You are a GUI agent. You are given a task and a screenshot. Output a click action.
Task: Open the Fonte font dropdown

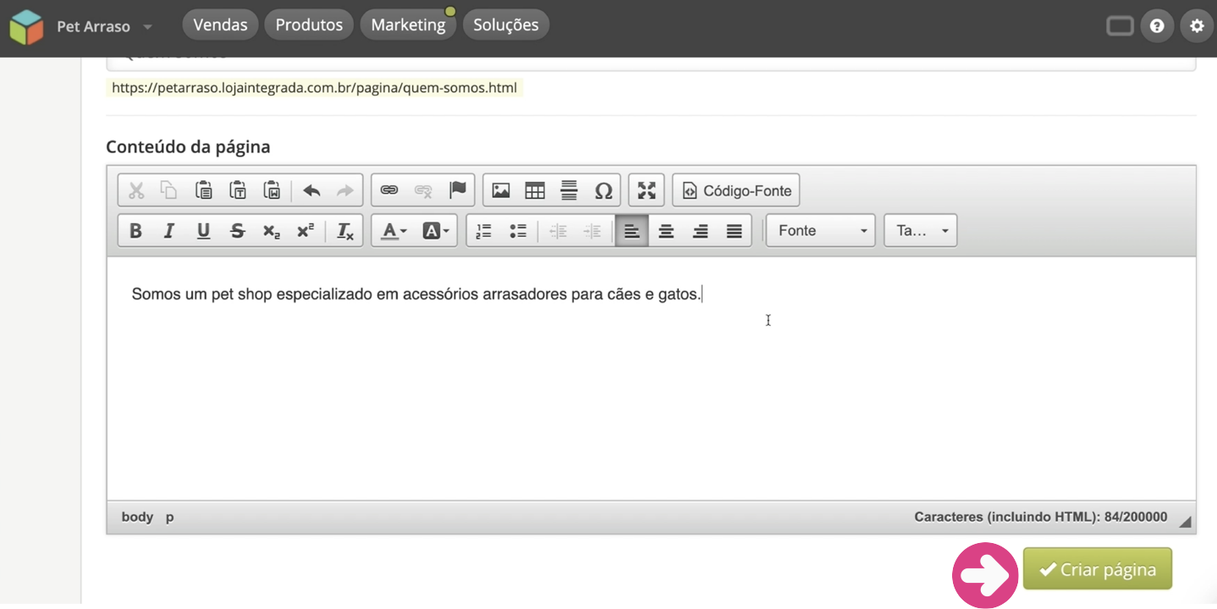[820, 230]
